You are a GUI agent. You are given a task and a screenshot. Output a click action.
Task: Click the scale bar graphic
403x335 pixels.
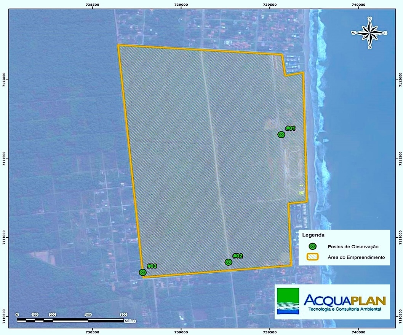[70, 320]
